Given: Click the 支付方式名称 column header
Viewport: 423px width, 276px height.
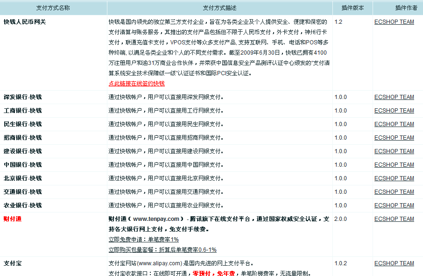Looking at the screenshot, I should tap(53, 7).
